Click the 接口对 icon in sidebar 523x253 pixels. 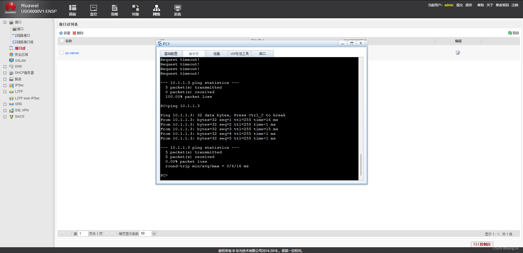pos(11,48)
